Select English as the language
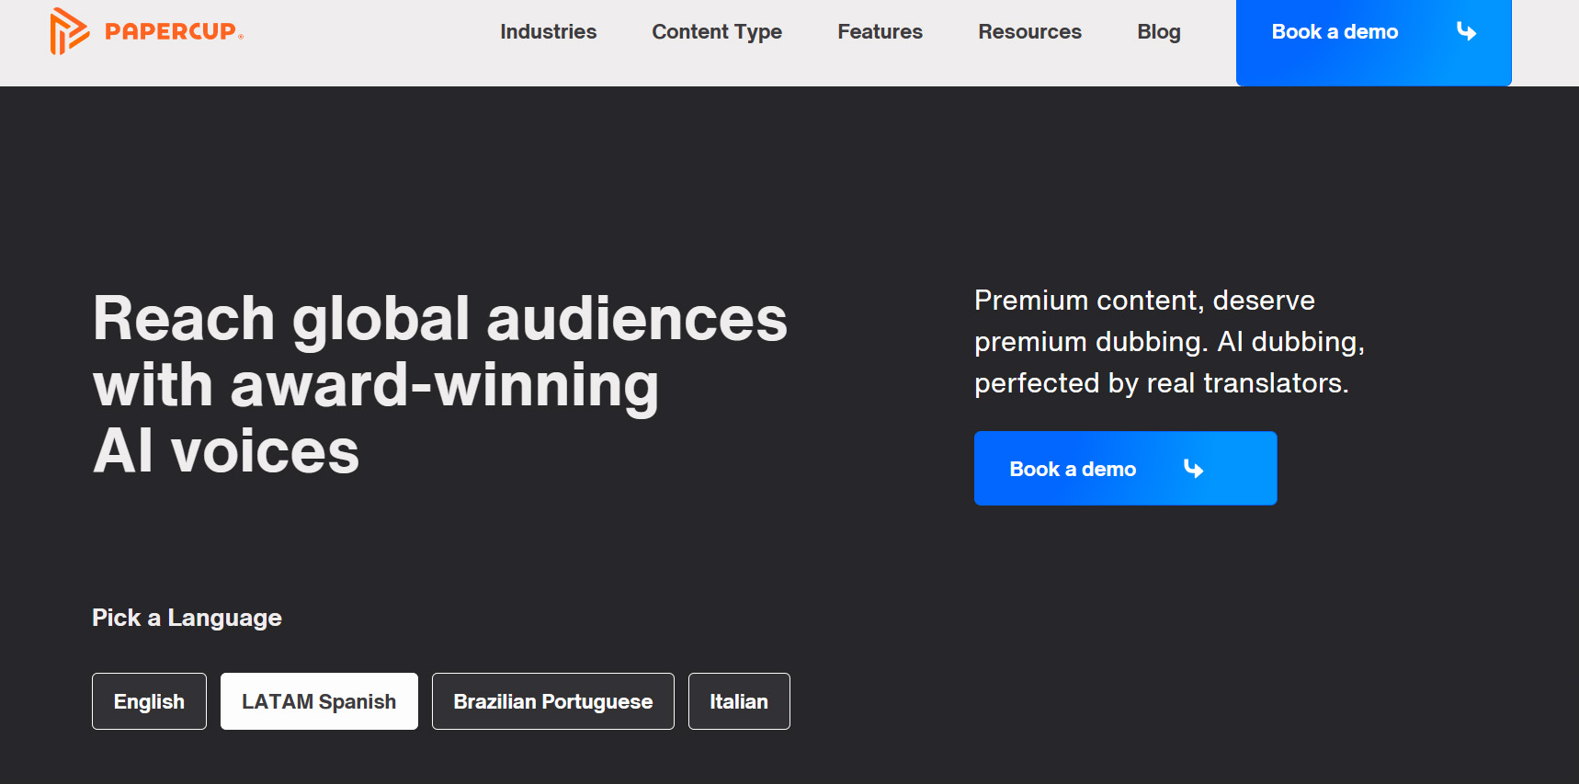 click(149, 701)
